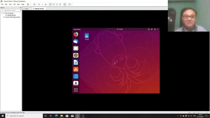Open the VM menu
This screenshot has width=210, height=118.
click(14, 4)
